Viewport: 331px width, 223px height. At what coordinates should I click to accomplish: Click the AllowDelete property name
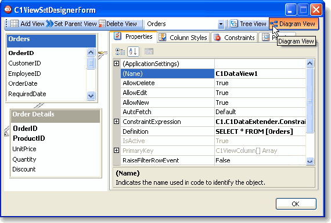(139, 83)
